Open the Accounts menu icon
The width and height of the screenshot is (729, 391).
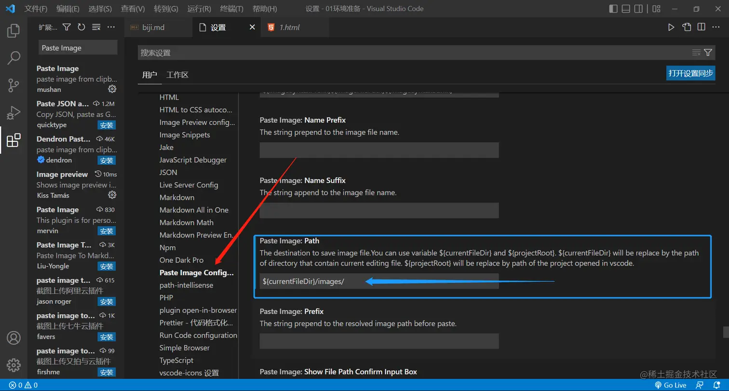coord(13,337)
